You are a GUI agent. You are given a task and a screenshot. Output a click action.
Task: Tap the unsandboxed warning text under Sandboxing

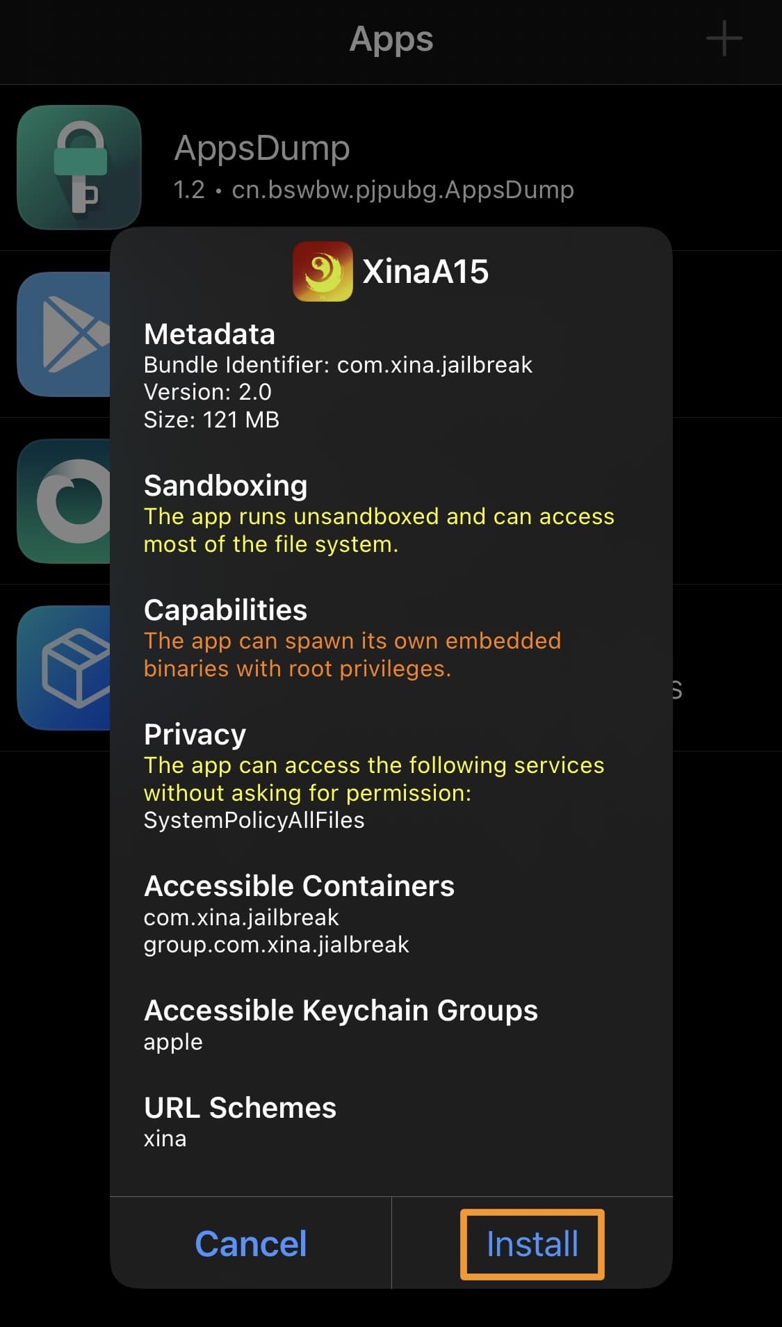coord(379,530)
